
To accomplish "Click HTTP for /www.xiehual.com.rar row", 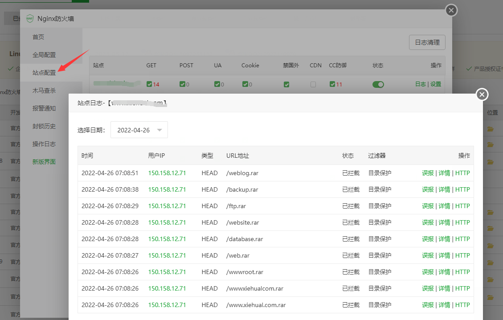I will 462,305.
